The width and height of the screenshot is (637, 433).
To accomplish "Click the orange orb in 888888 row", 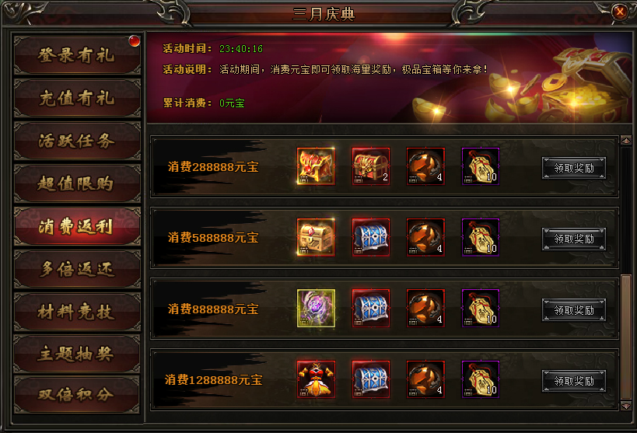I will click(x=425, y=309).
